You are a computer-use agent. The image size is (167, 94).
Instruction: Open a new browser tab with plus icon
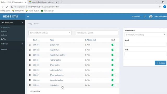coord(61,2)
